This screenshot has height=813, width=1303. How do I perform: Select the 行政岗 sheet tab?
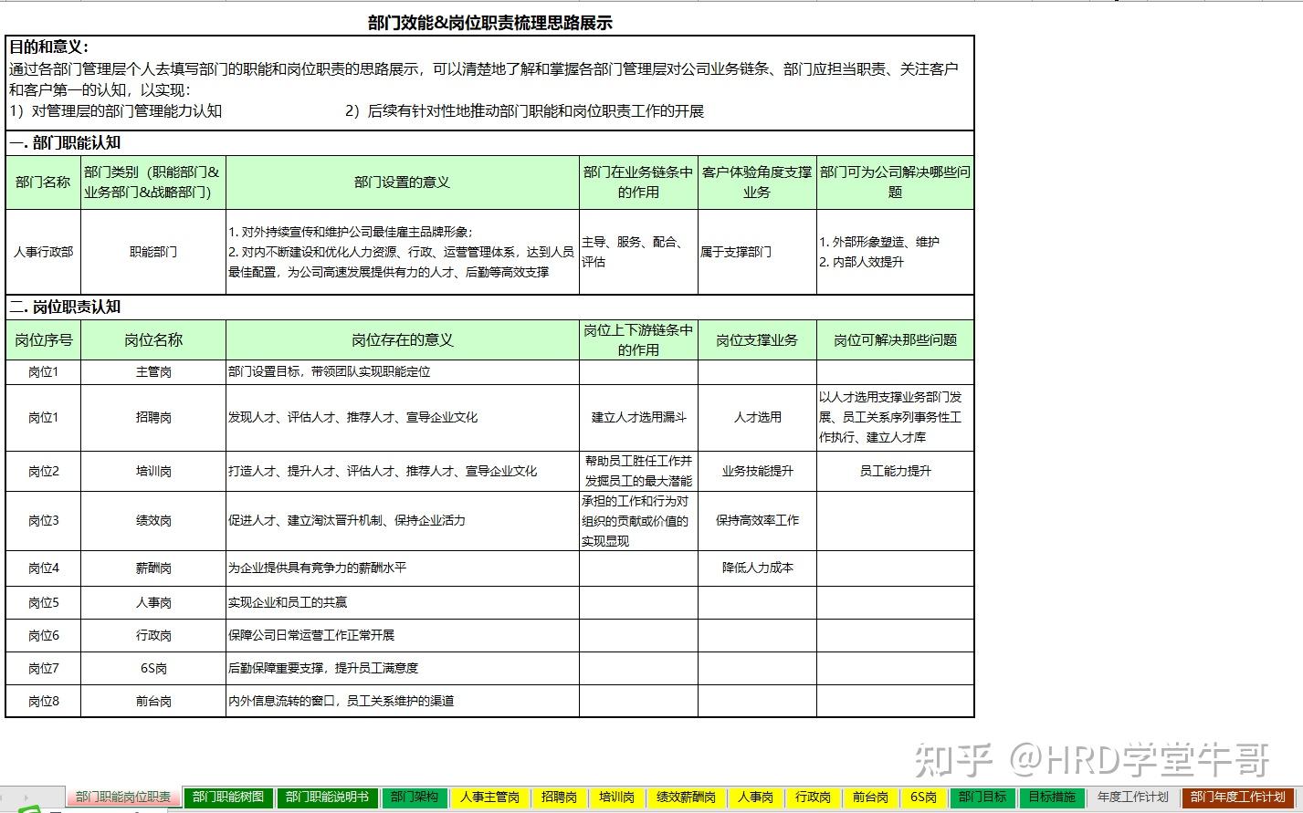tap(813, 797)
